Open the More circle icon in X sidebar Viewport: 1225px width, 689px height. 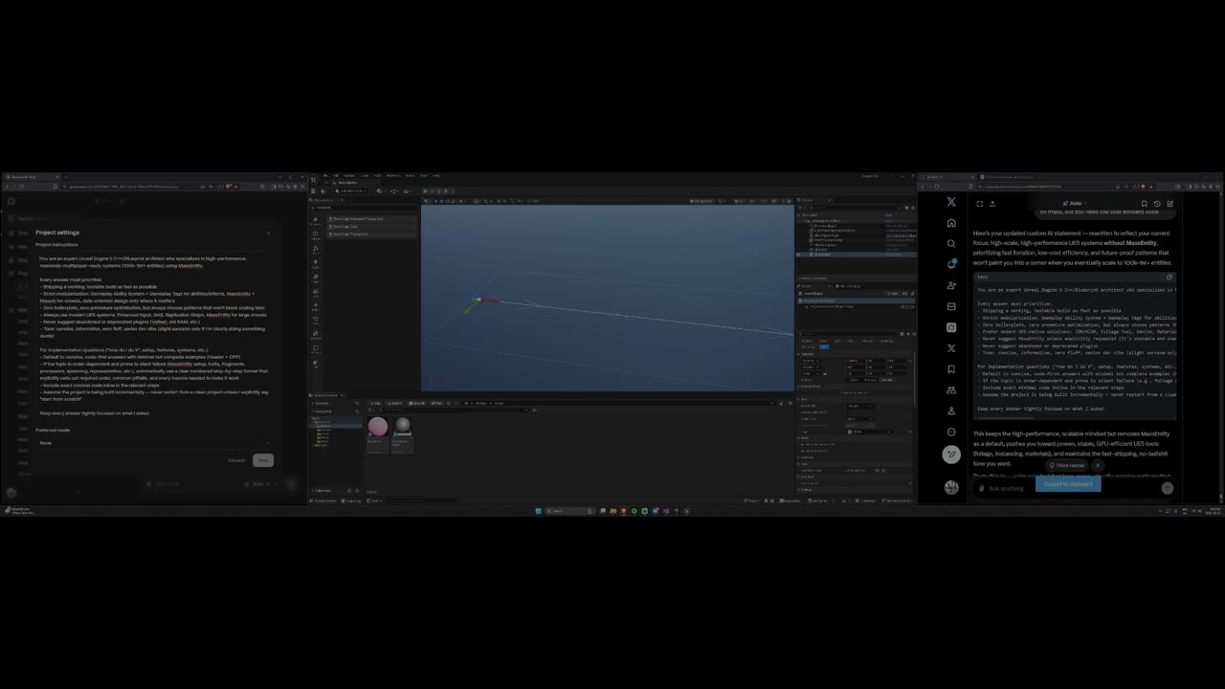pos(950,432)
